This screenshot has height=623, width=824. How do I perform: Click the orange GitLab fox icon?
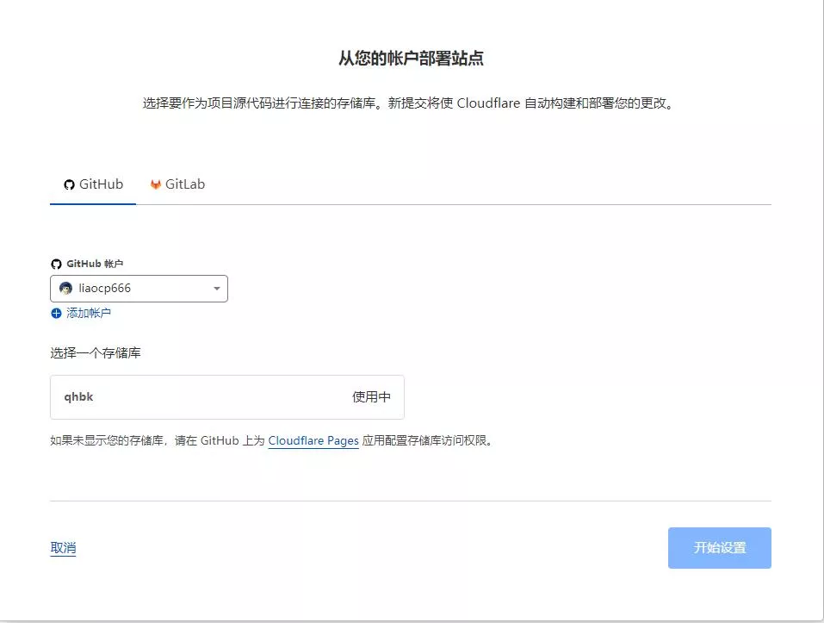tap(156, 184)
